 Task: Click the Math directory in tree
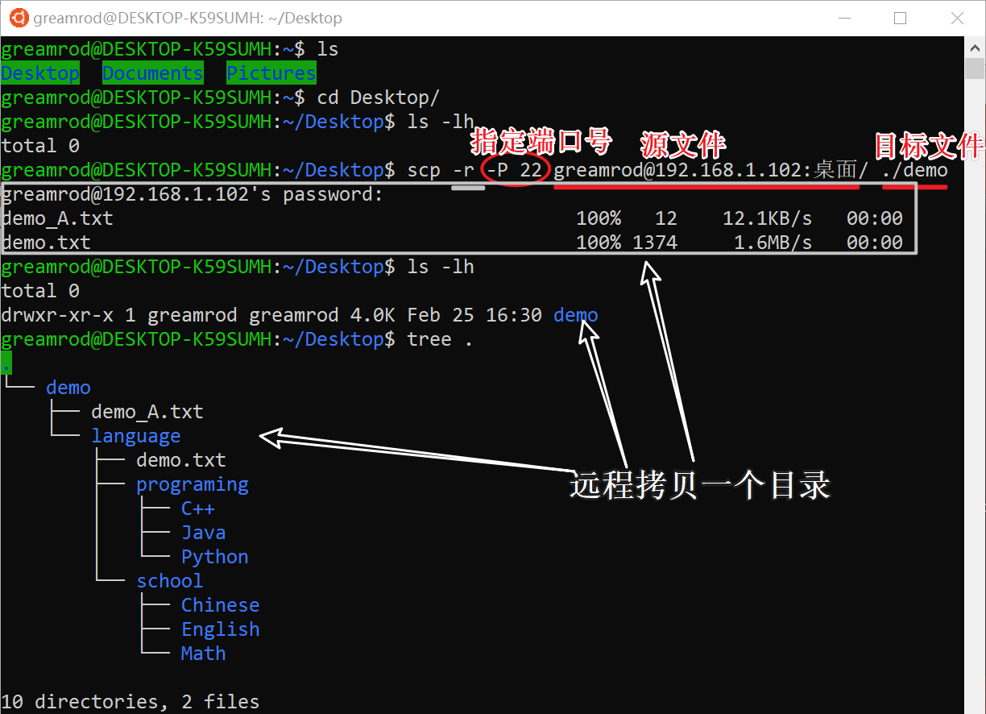204,654
